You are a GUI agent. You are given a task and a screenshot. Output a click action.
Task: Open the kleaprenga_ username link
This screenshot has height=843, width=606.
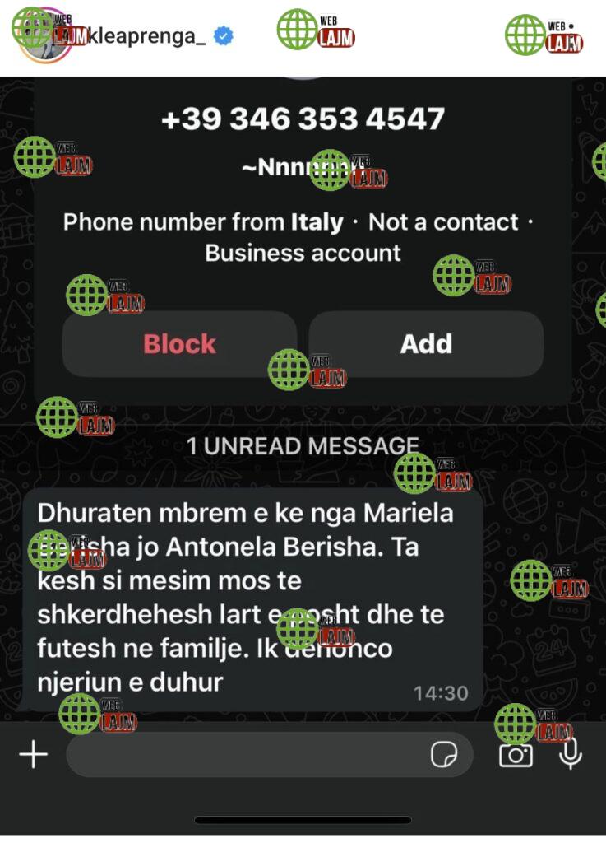coord(146,36)
